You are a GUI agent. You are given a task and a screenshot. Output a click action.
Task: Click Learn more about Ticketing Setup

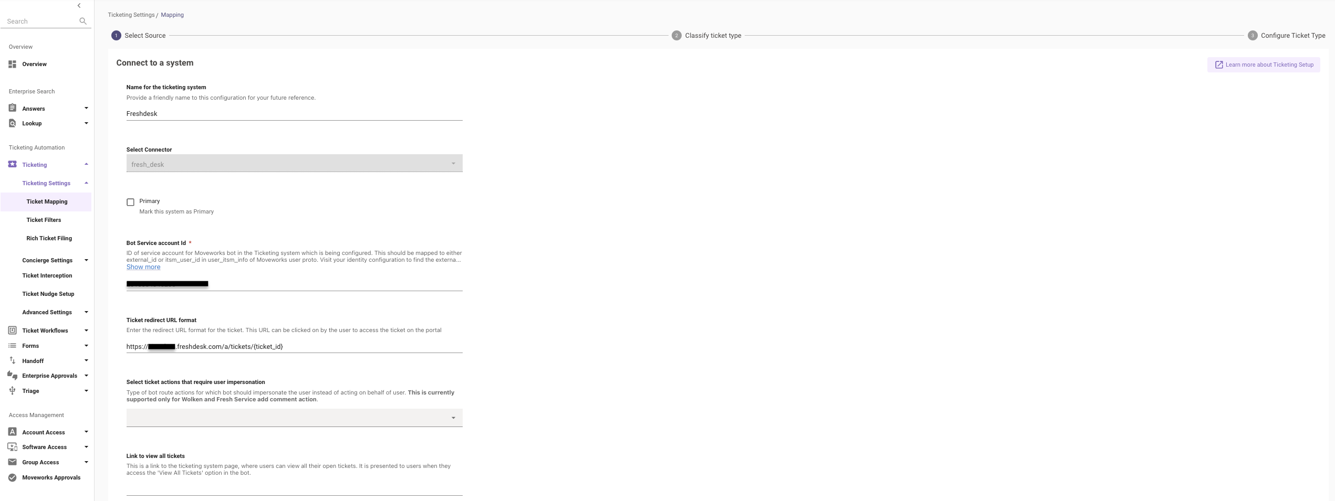point(1264,65)
